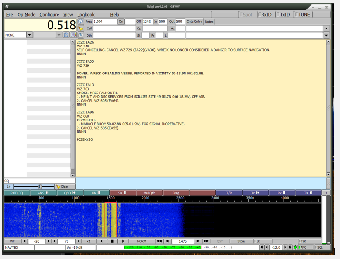The width and height of the screenshot is (340, 259).
Task: Click the frequency list refresh icon
Action: coord(66,35)
